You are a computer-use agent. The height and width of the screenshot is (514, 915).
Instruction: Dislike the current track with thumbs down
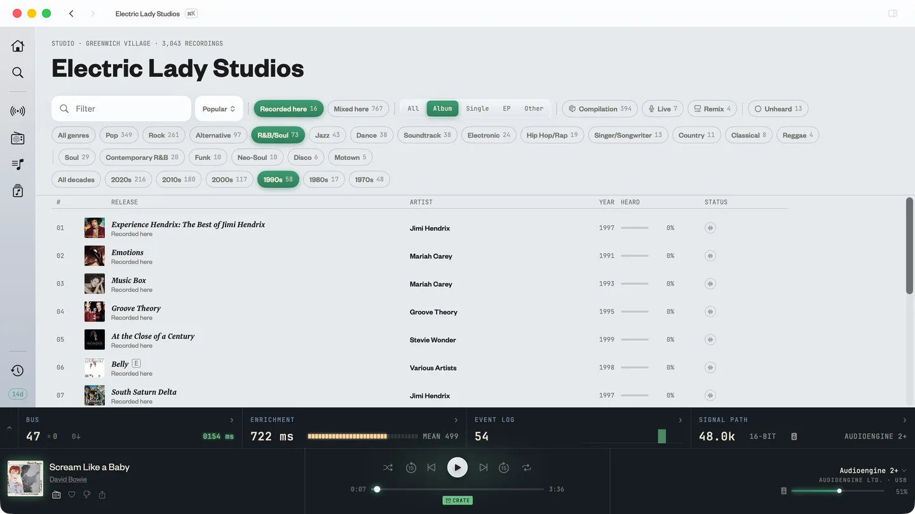click(x=87, y=495)
